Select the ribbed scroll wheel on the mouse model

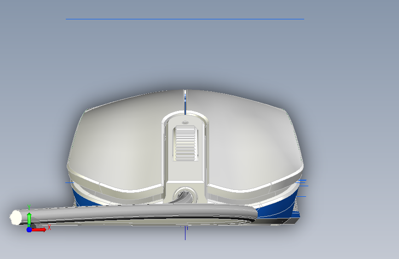185,143
